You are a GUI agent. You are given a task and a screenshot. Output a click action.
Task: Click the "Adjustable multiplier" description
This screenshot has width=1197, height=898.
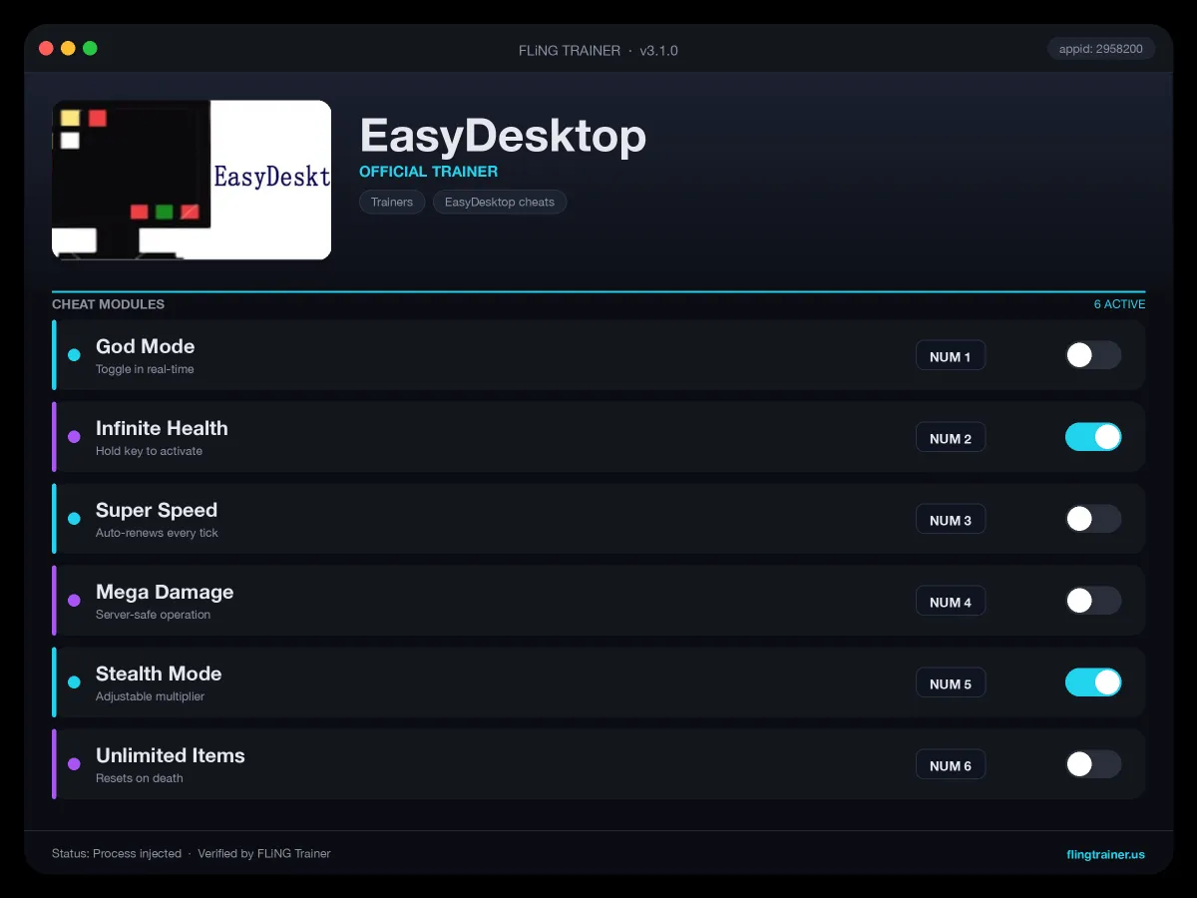[x=150, y=696]
